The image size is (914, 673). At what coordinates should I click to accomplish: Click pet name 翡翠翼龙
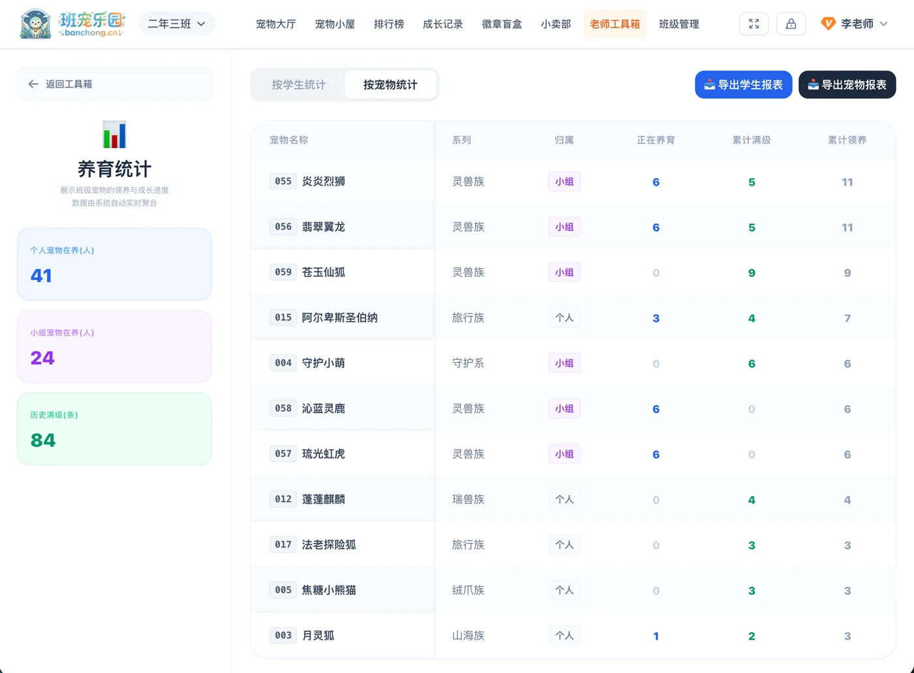point(324,227)
